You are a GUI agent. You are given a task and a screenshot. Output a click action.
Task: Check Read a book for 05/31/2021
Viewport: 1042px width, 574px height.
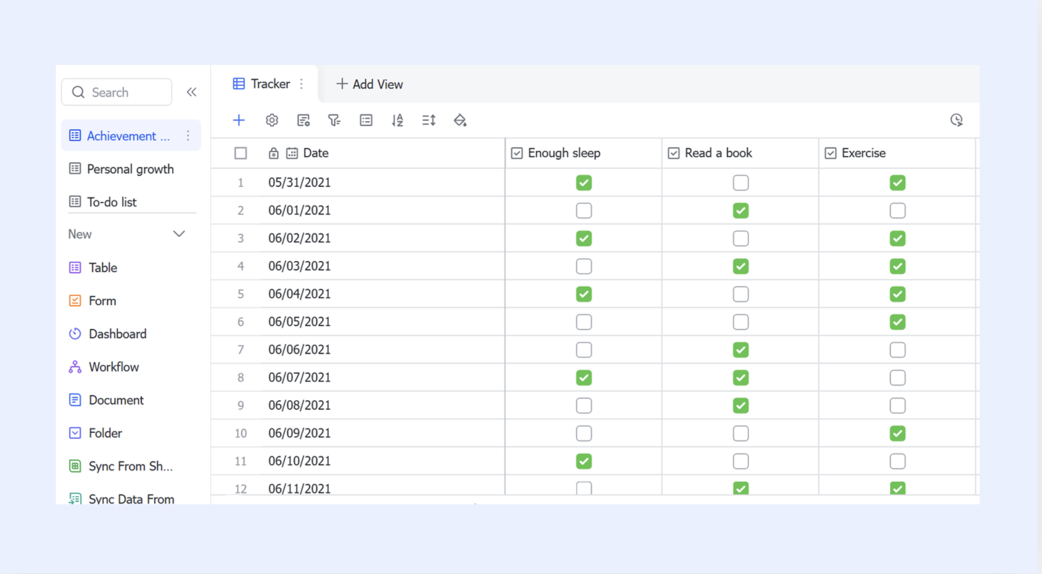pos(740,183)
